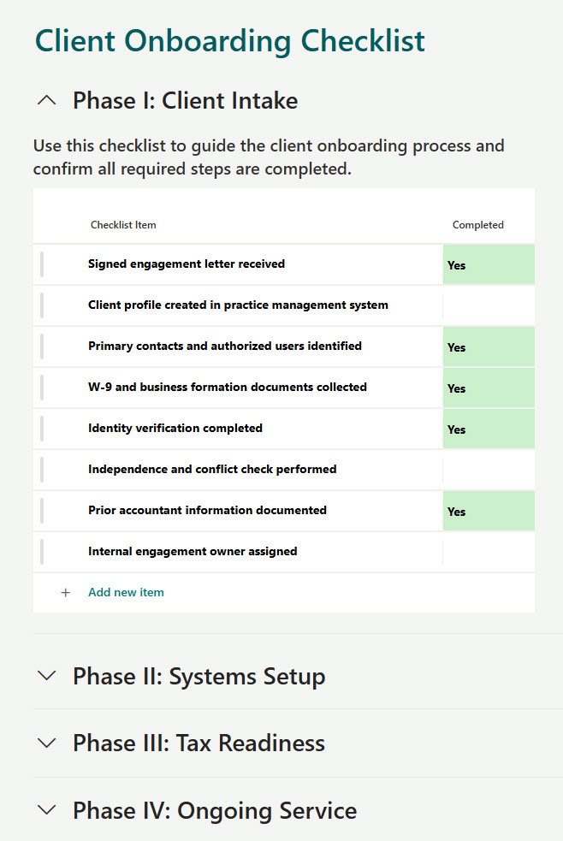Click the plus icon to add new item
Viewport: 563px width, 841px height.
click(x=66, y=592)
